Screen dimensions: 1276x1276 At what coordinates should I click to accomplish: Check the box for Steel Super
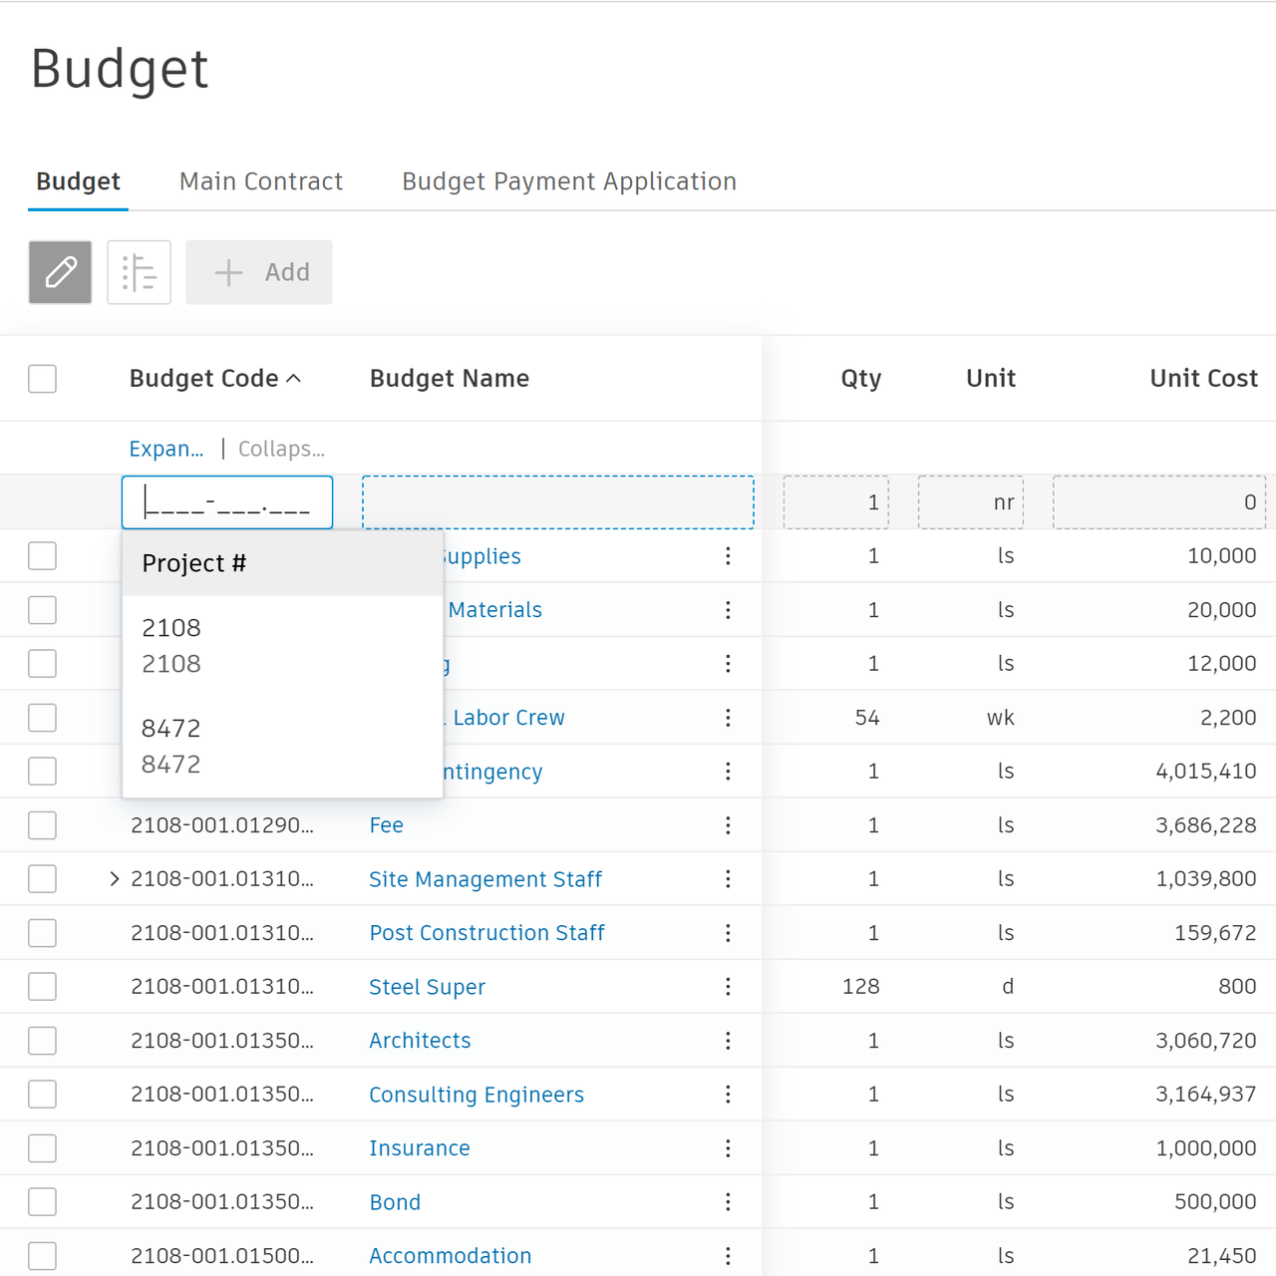coord(42,987)
